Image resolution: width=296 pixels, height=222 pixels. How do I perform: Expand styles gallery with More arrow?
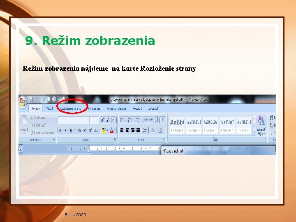coord(254,131)
